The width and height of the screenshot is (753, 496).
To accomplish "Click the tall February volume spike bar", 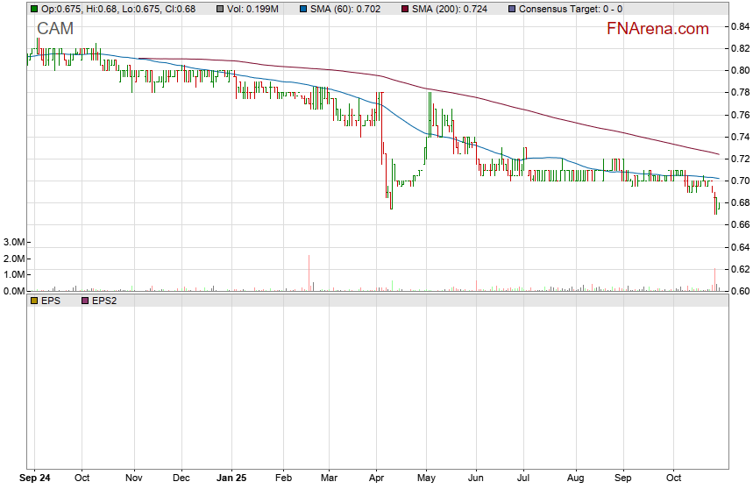I will point(309,273).
